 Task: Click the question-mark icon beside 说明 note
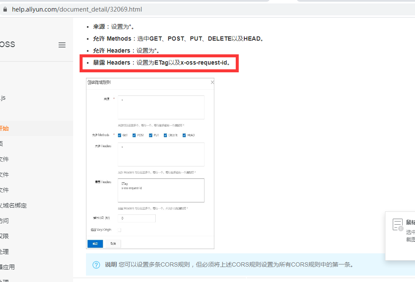(96, 264)
